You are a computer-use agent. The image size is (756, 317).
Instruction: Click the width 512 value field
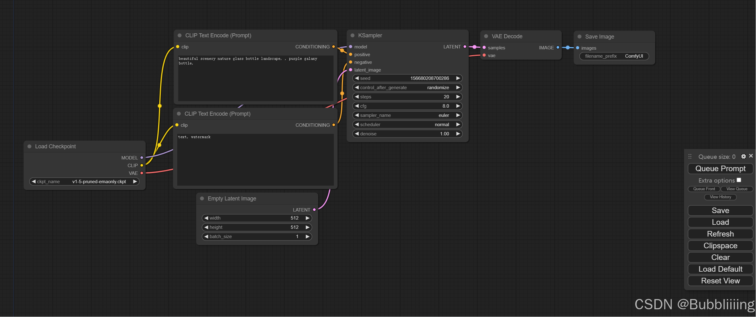pos(257,218)
